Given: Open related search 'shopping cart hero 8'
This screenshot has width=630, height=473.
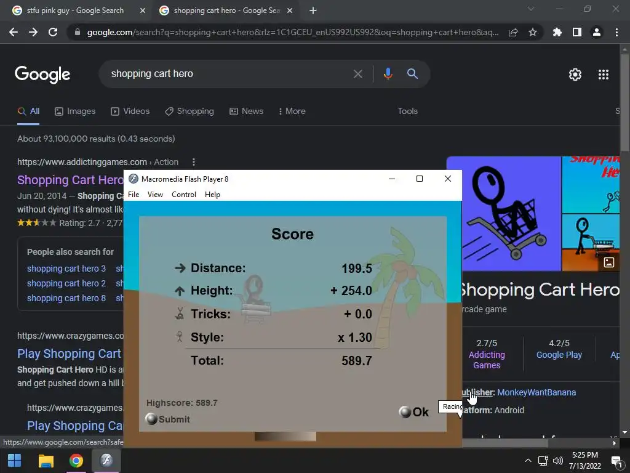Looking at the screenshot, I should coord(66,299).
